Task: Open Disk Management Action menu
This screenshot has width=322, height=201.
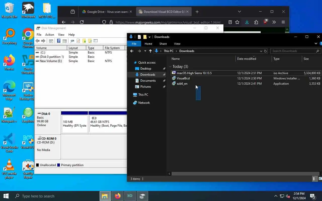Action: 50,35
